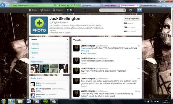
Task: Open Connect with the @ icon
Action: pos(45,10)
